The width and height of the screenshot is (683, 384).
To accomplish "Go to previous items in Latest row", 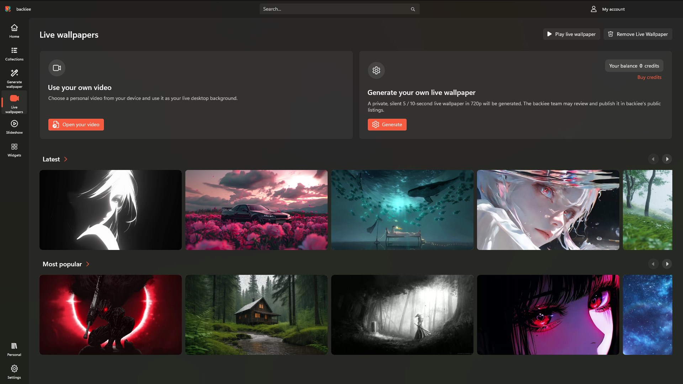I will 653,159.
